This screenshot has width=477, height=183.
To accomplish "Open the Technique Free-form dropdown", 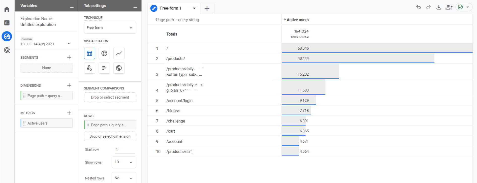I will [110, 28].
